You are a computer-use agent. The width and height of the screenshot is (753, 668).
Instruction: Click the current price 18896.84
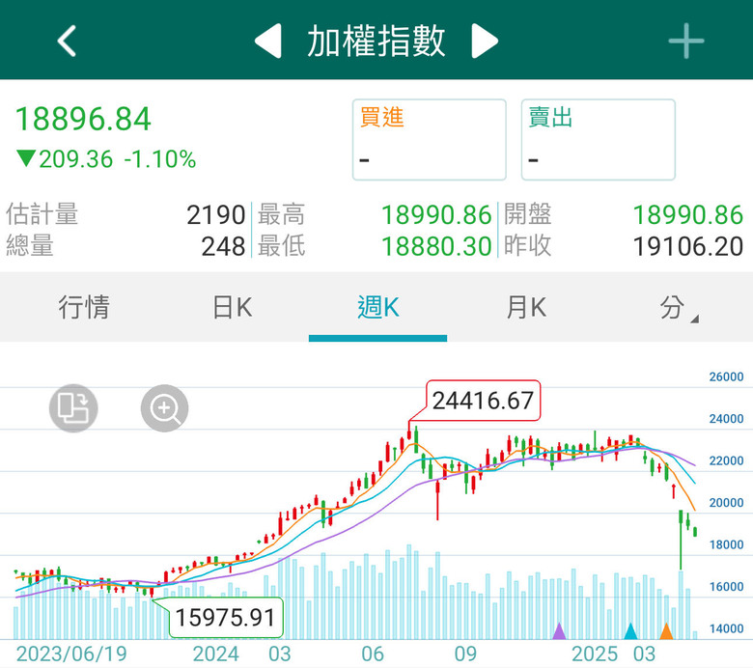click(83, 119)
